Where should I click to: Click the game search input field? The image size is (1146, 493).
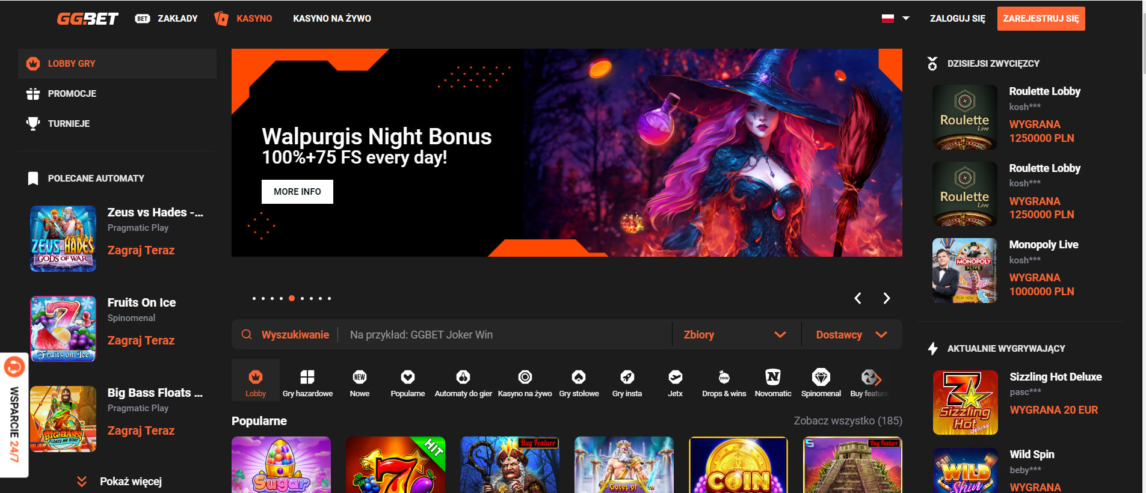505,335
